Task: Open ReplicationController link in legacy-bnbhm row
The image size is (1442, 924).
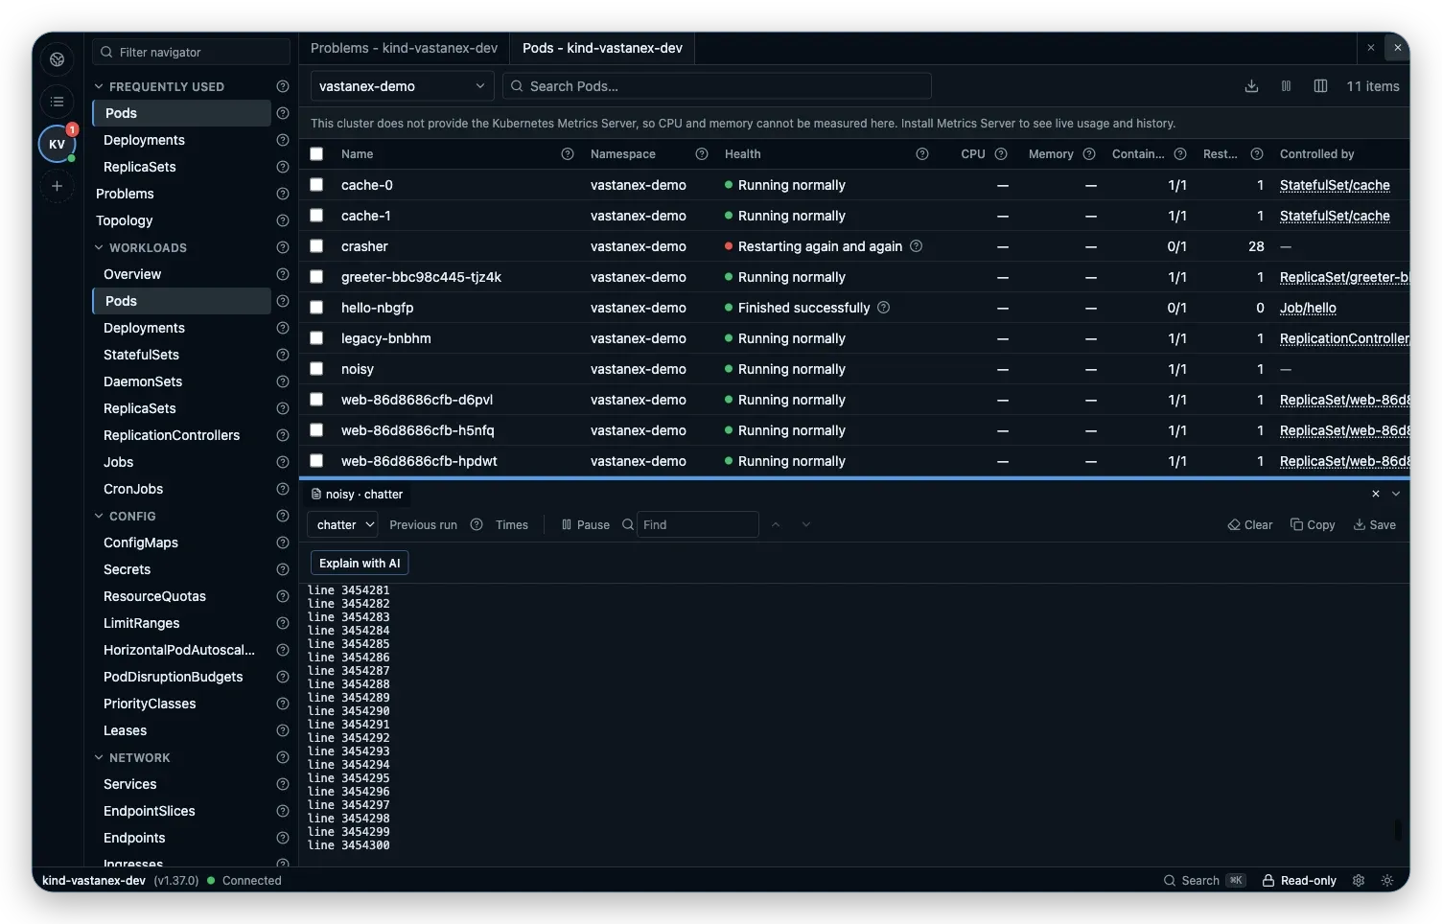Action: coord(1344,338)
